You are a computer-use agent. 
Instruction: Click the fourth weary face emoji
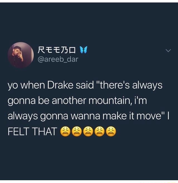click(x=100, y=131)
